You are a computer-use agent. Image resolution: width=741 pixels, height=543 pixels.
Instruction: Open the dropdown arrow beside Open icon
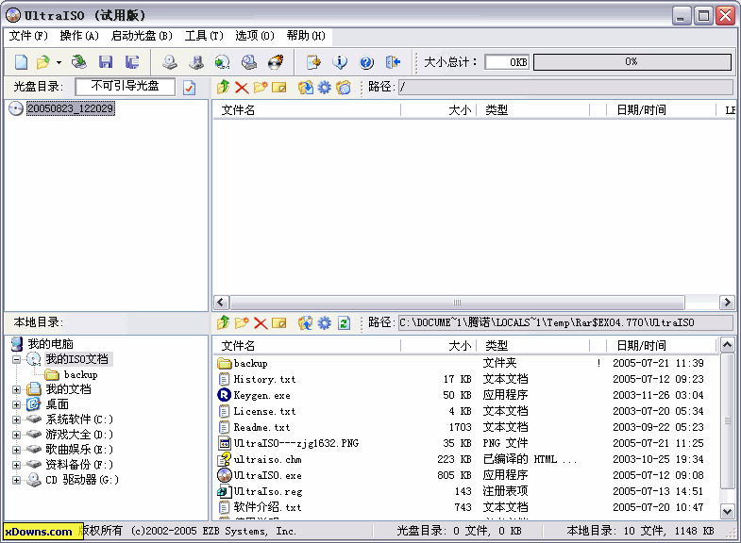click(59, 62)
